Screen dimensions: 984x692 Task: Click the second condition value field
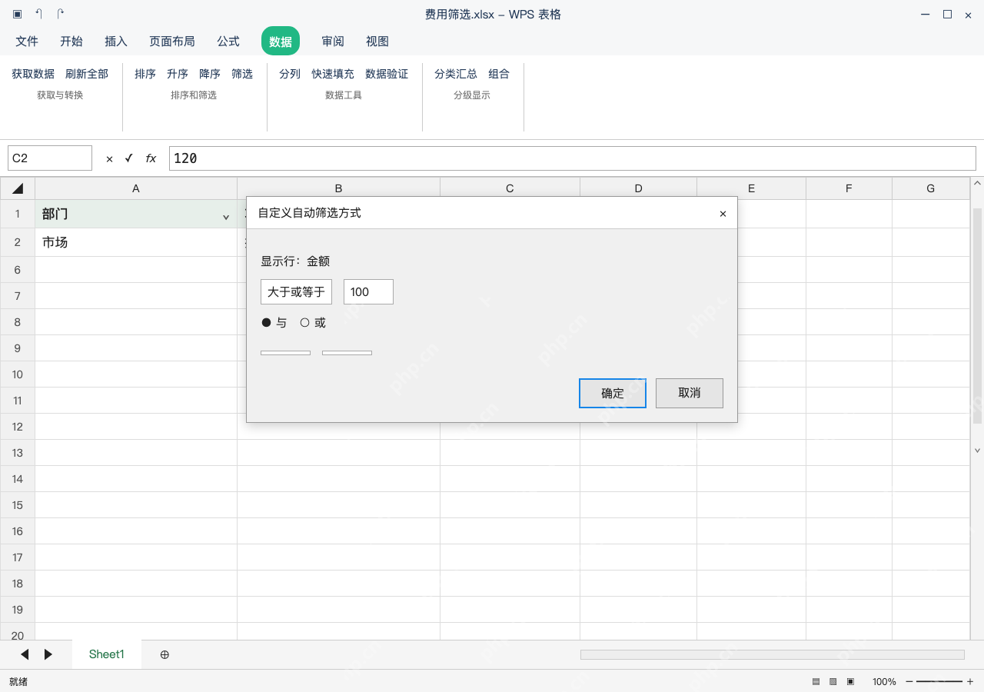click(347, 353)
